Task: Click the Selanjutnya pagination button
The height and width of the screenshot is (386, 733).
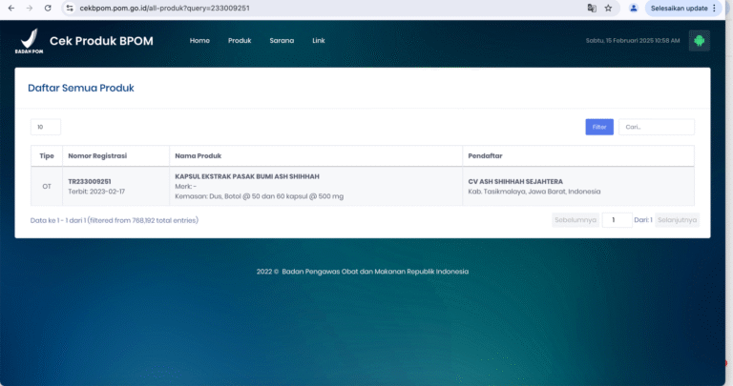Action: 677,220
